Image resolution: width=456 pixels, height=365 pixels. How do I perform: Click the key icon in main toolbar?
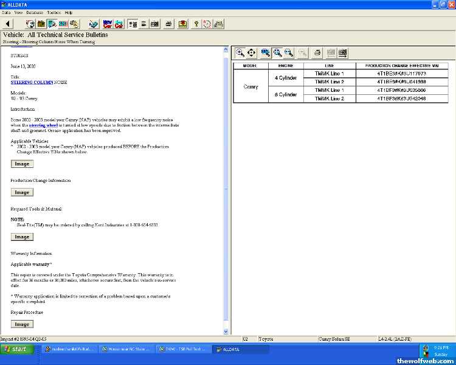tap(196, 24)
